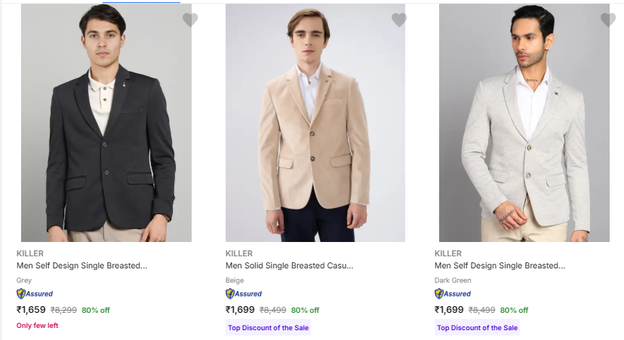
Task: Click 'Top Discount of the Sale' on third blazer
Action: [x=477, y=328]
